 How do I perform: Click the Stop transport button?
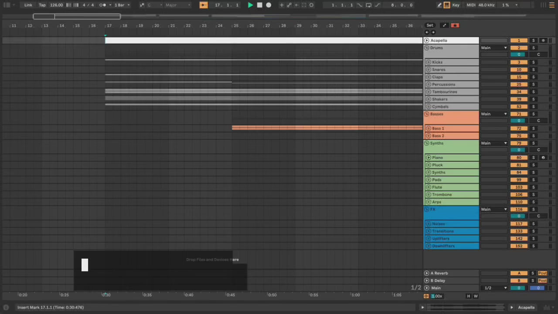[x=259, y=5]
